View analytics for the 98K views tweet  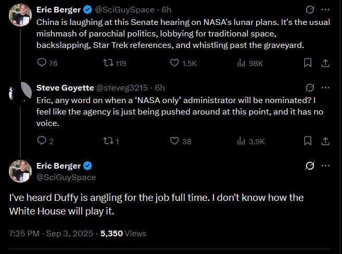(x=242, y=63)
